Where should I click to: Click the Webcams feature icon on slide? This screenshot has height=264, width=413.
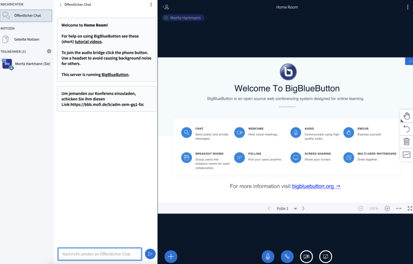click(240, 132)
